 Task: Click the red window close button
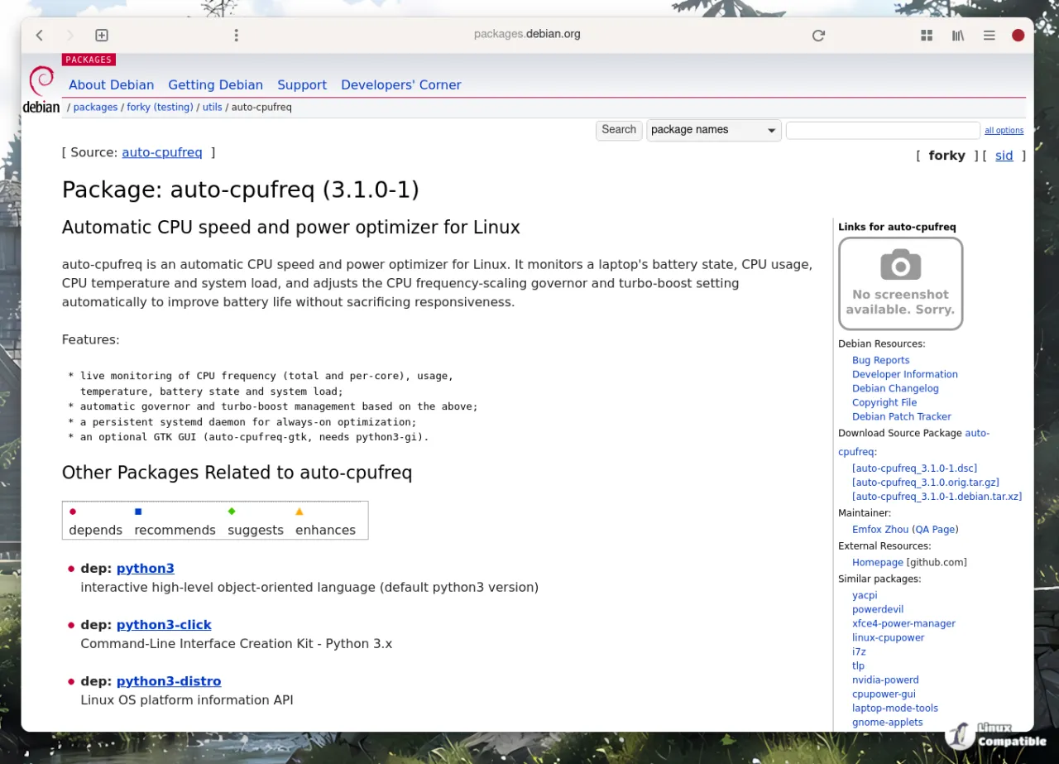[x=1018, y=36]
